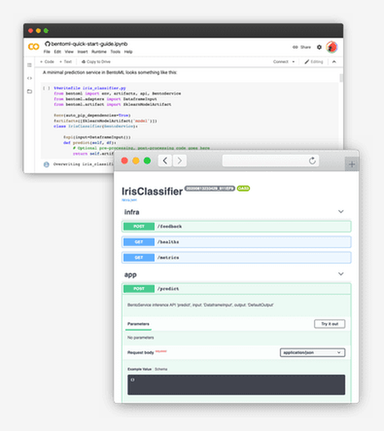The image size is (384, 431).
Task: Click the app section heading
Action: tap(131, 275)
